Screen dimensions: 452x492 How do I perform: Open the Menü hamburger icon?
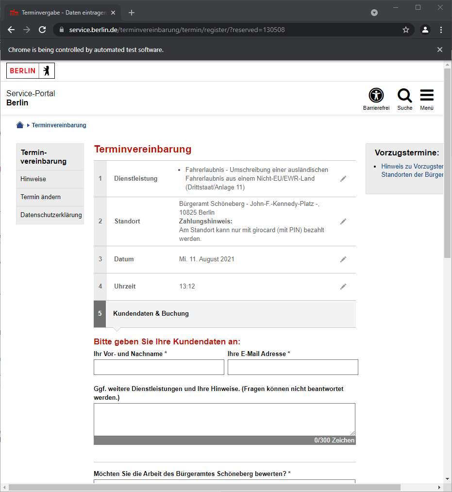tap(427, 99)
